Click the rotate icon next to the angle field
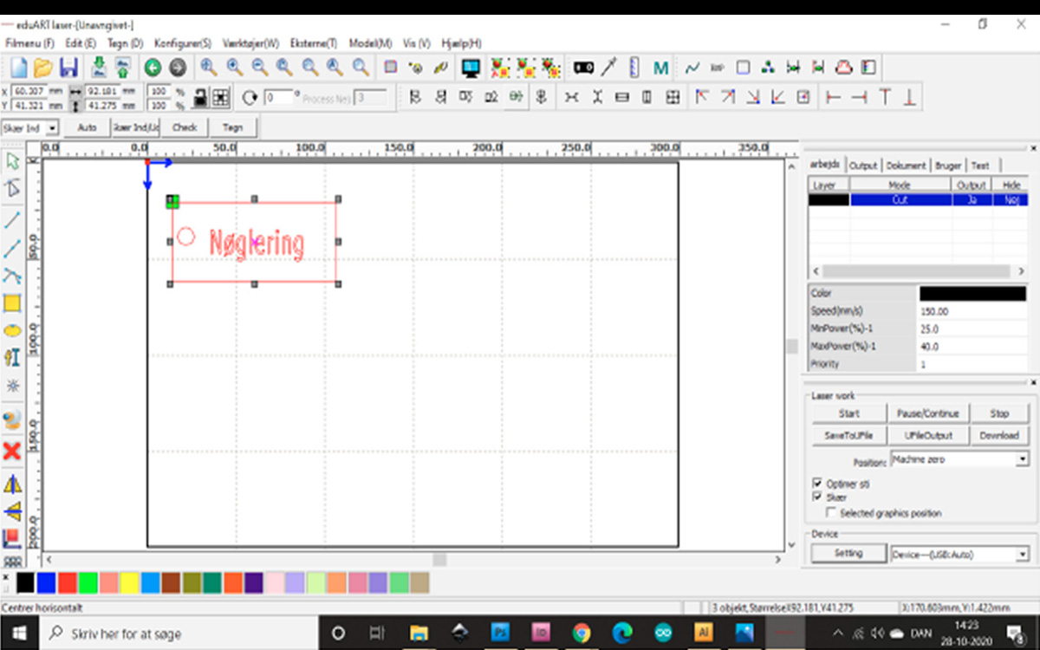The width and height of the screenshot is (1040, 650). [x=250, y=97]
